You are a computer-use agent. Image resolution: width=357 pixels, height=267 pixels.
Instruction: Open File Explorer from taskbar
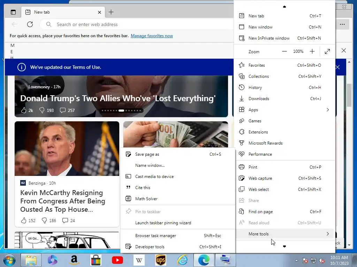click(31, 260)
